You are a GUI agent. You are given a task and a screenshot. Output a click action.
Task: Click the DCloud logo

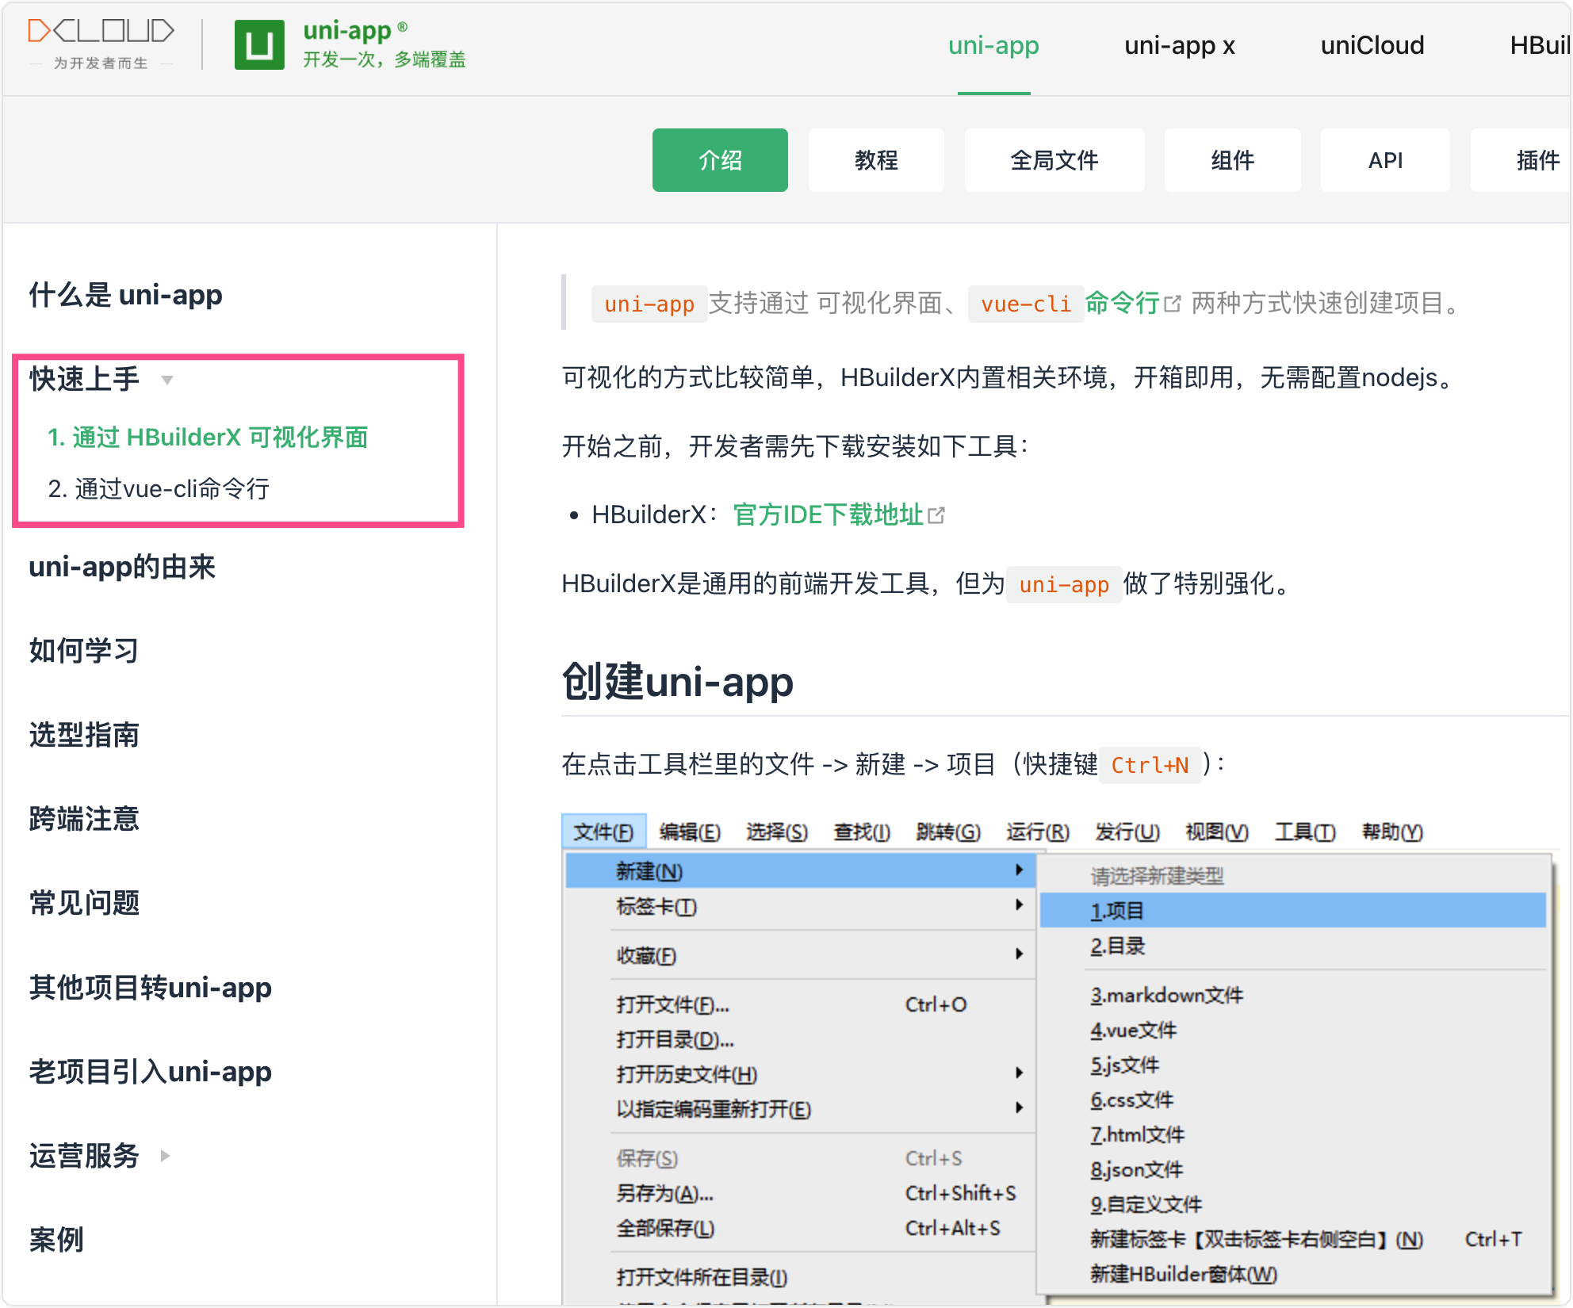[101, 43]
